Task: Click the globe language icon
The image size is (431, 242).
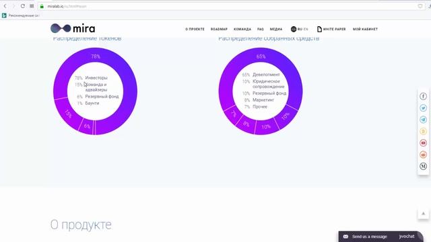Action: pyautogui.click(x=294, y=29)
